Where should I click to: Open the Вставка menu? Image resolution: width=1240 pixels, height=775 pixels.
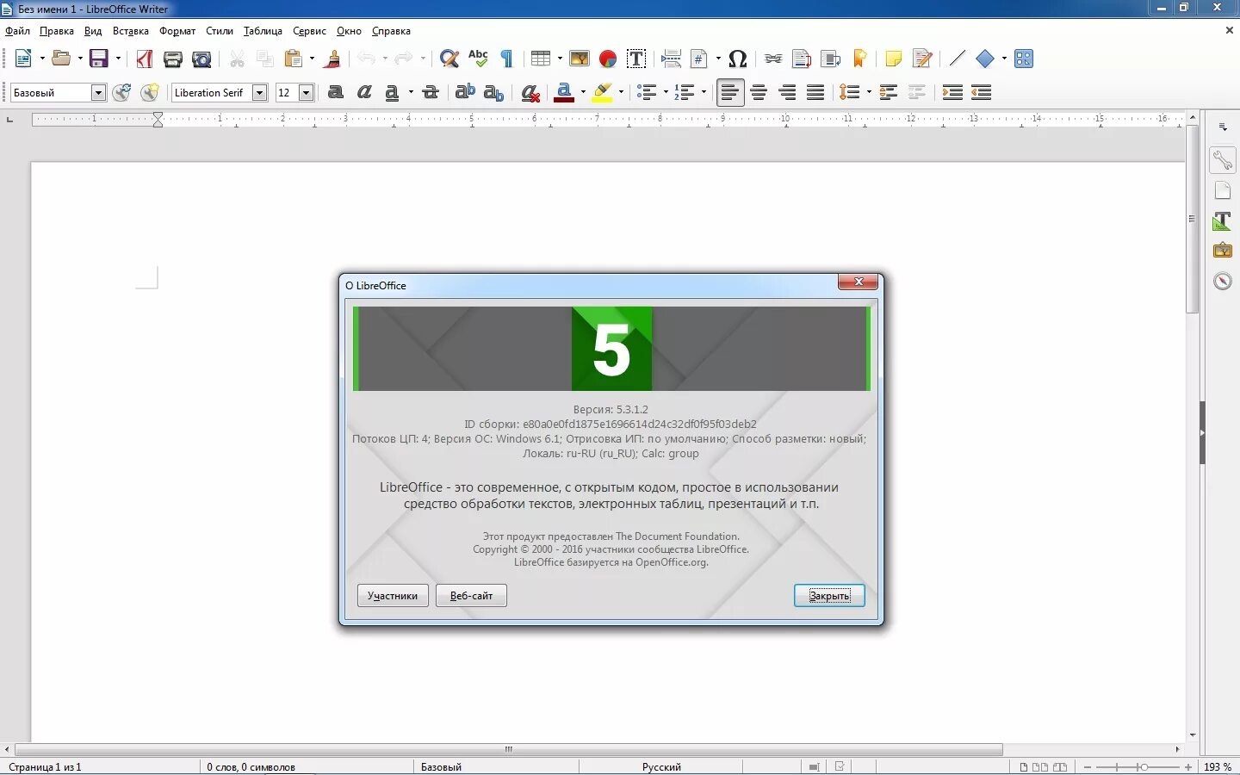(x=131, y=31)
